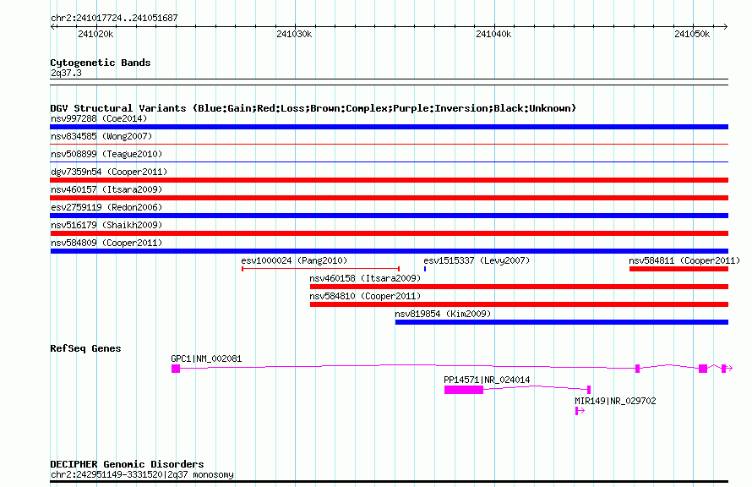Click the red nsv460158 (Itsara2009) bar
The width and height of the screenshot is (752, 487).
(x=519, y=287)
